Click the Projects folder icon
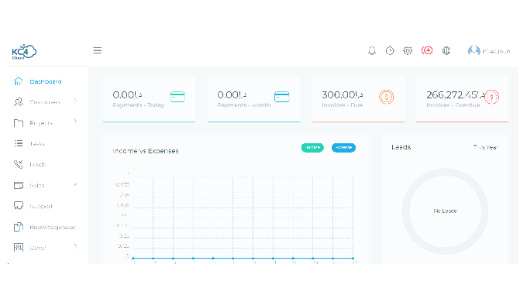Viewport: 527px width, 302px height. click(19, 123)
